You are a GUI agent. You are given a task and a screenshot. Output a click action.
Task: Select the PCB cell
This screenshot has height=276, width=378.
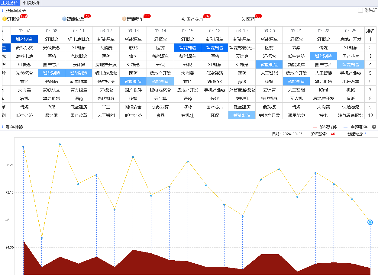click(52, 107)
